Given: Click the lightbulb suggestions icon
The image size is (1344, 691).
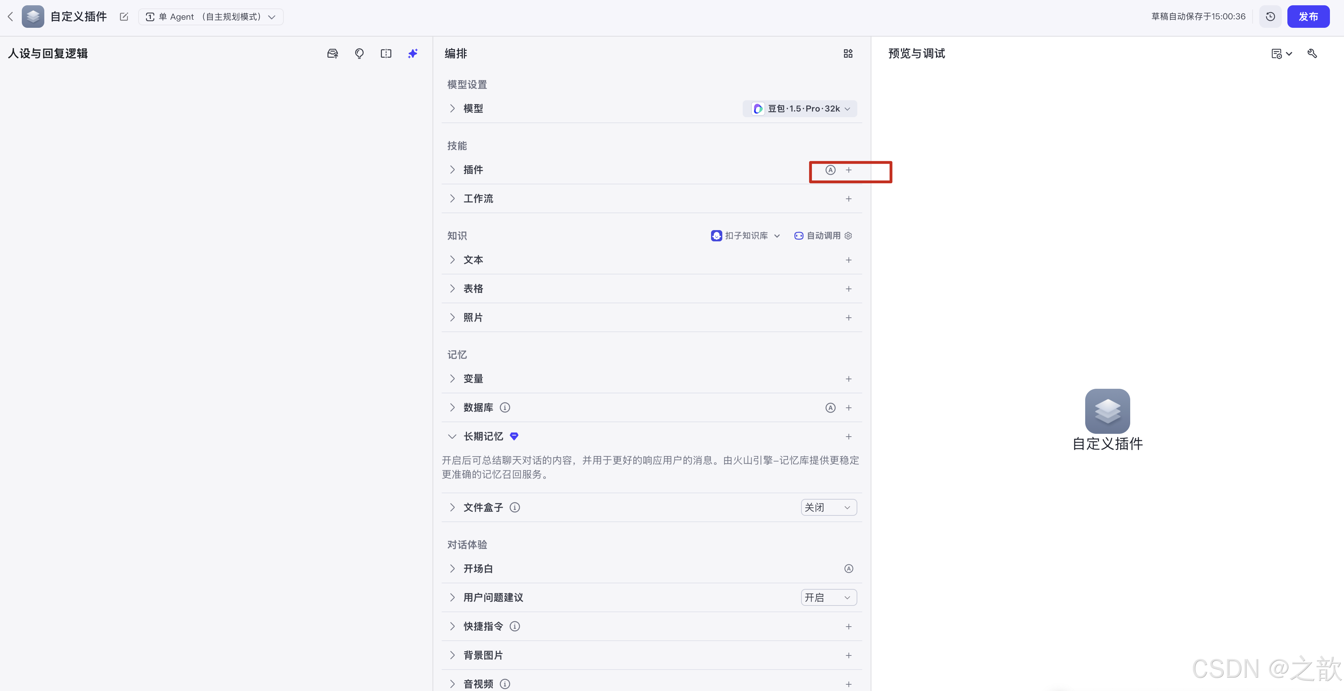Looking at the screenshot, I should tap(359, 53).
